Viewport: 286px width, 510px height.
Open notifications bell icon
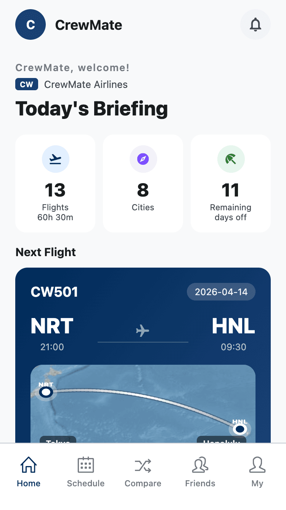pyautogui.click(x=255, y=25)
